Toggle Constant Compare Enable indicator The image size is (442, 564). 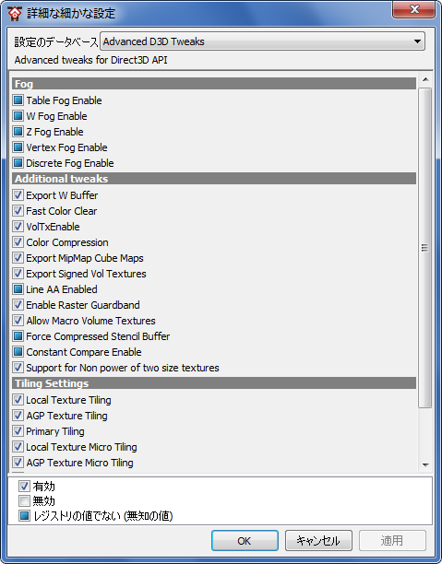point(18,352)
